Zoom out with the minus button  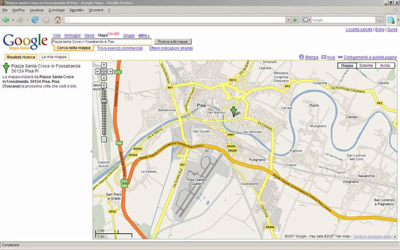pos(104,139)
